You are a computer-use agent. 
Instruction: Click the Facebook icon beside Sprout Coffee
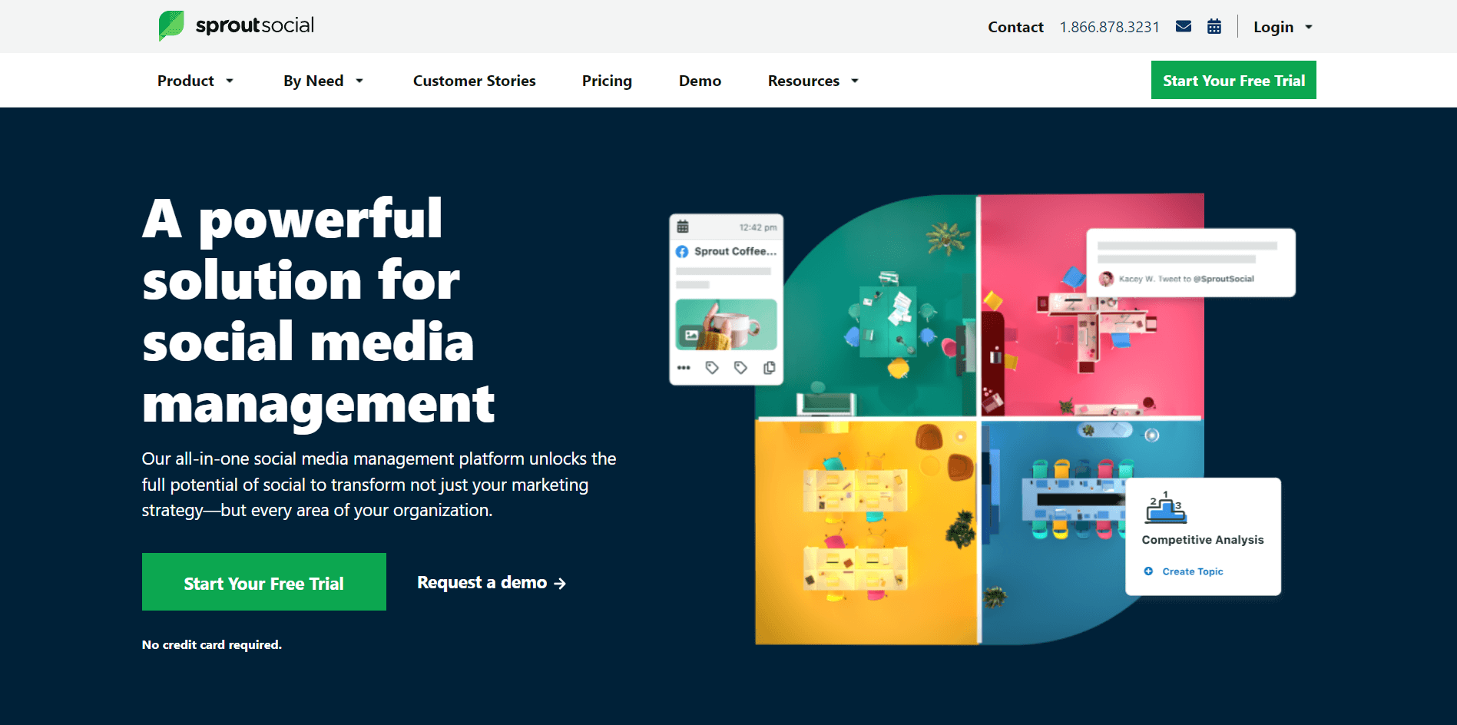click(x=682, y=251)
